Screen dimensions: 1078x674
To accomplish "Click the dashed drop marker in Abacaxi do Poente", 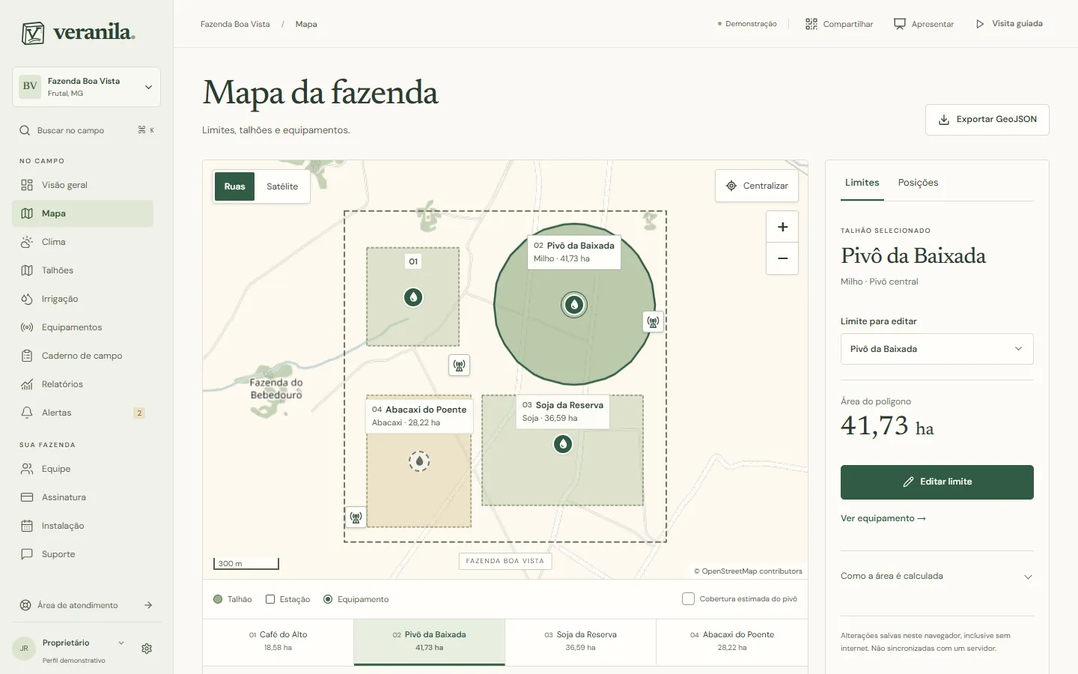I will click(419, 461).
